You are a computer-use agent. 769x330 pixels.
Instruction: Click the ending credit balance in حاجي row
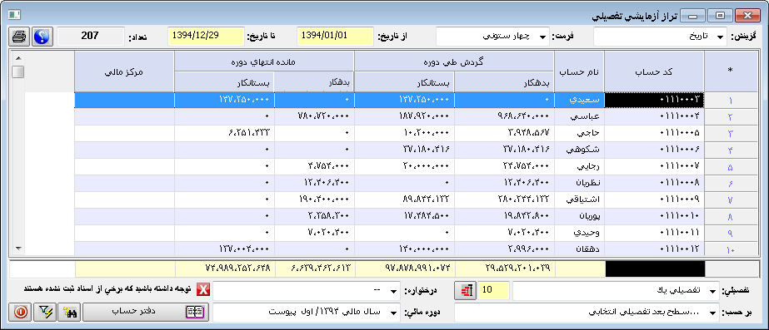(224, 134)
